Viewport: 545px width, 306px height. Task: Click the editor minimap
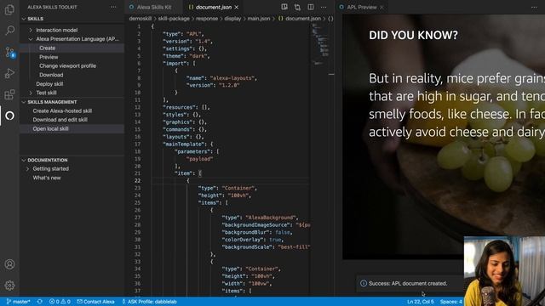coord(320,44)
